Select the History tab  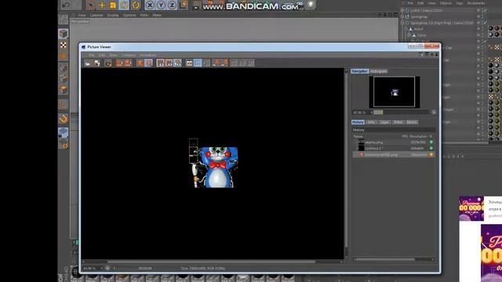tap(358, 122)
